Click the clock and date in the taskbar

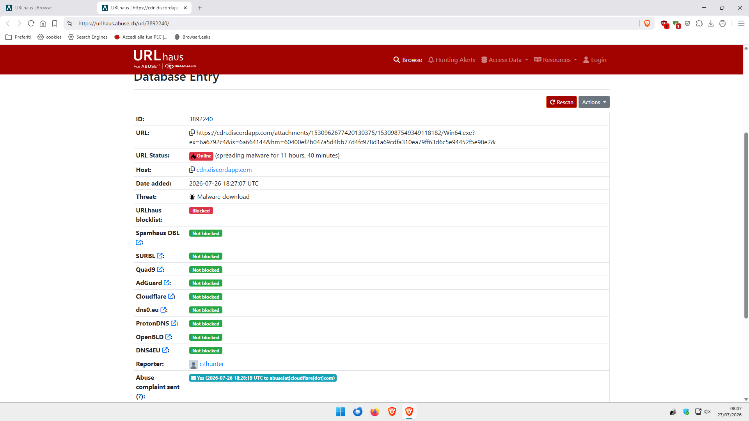point(729,412)
